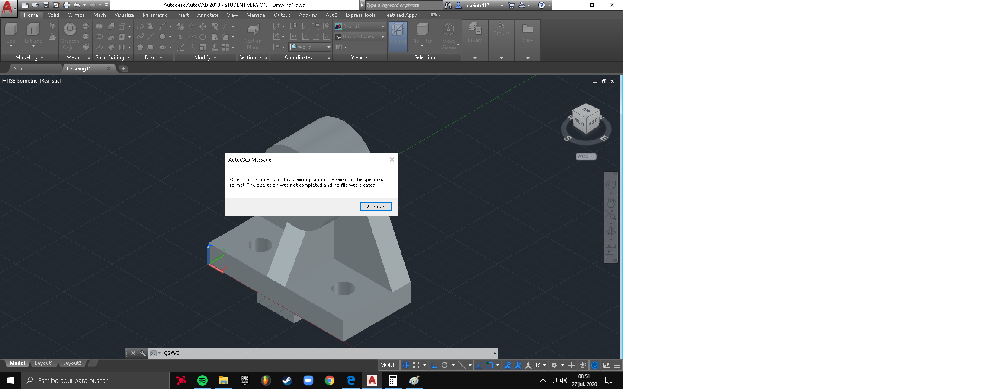
Task: Open the Parametric menu
Action: click(154, 15)
